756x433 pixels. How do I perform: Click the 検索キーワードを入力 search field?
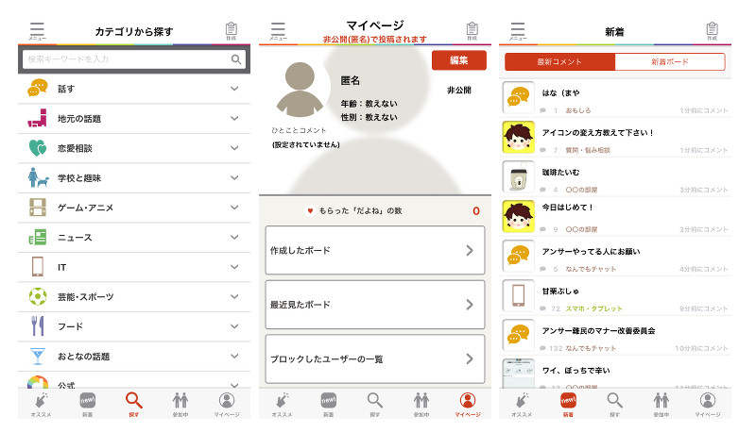coord(134,59)
